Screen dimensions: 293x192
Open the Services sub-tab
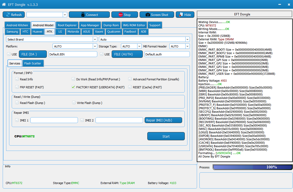click(x=15, y=63)
